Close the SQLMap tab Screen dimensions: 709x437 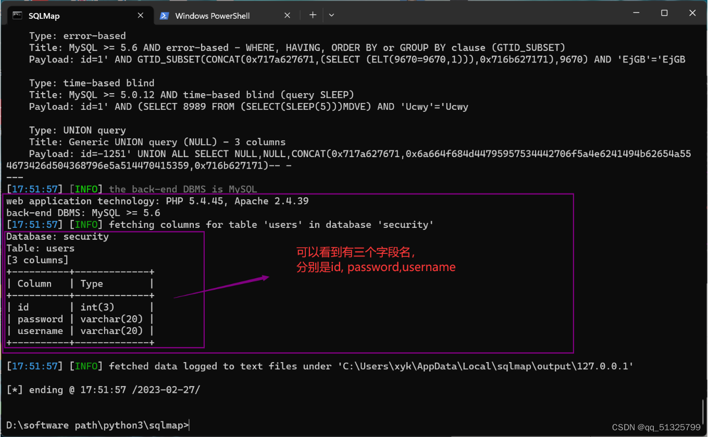141,16
